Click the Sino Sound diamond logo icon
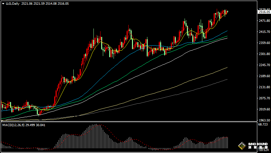271x153 pixels. click(242, 146)
